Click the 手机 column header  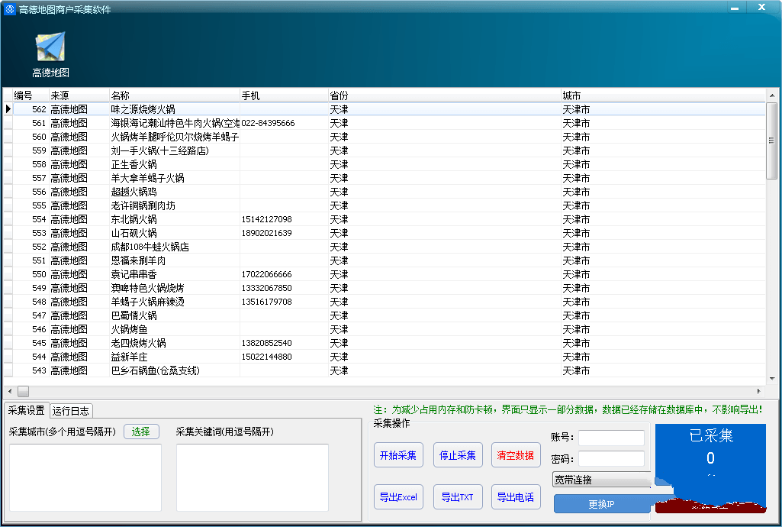pyautogui.click(x=285, y=95)
